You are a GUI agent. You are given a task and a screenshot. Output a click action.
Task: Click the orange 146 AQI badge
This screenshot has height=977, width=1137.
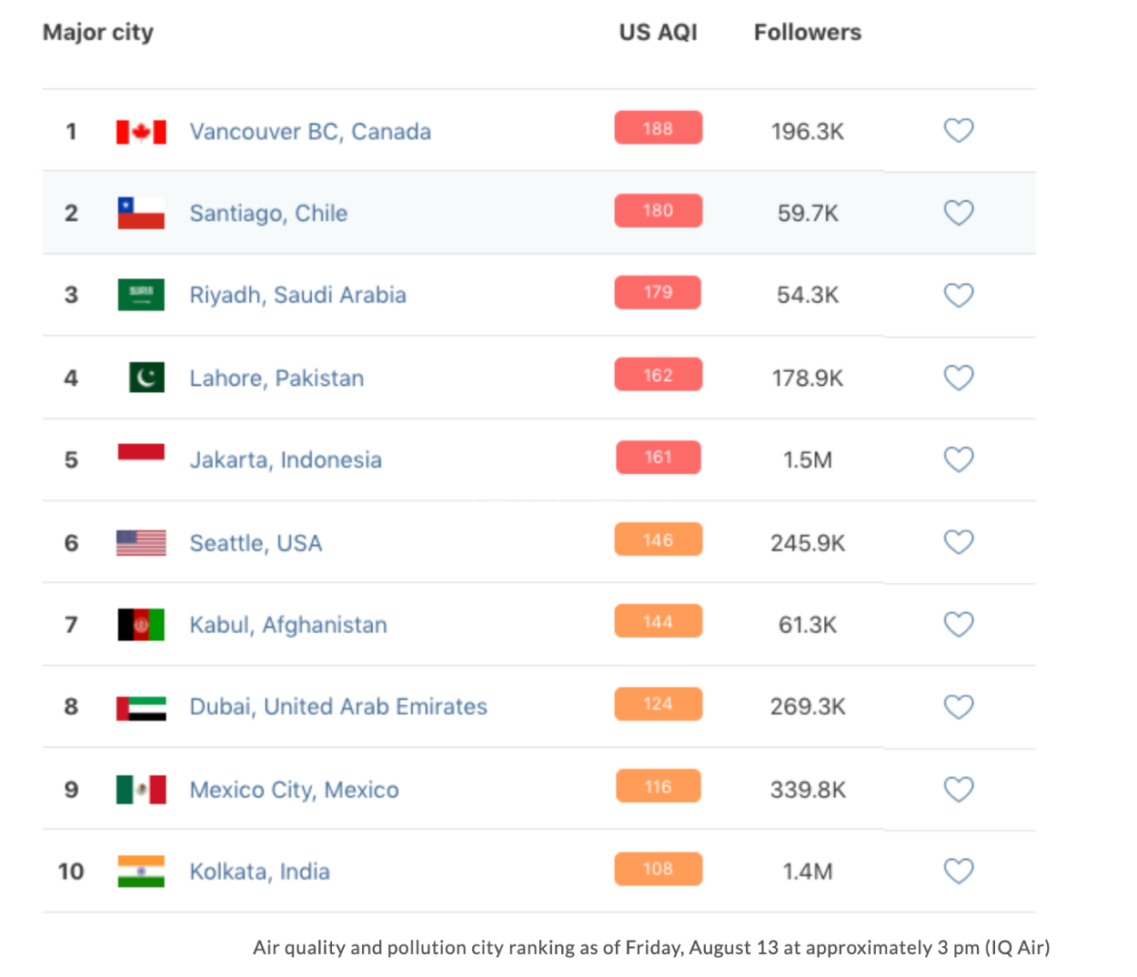click(x=659, y=539)
